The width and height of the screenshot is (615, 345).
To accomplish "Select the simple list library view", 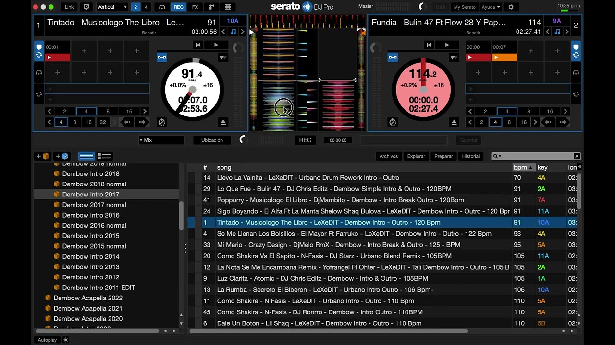I will coord(86,156).
